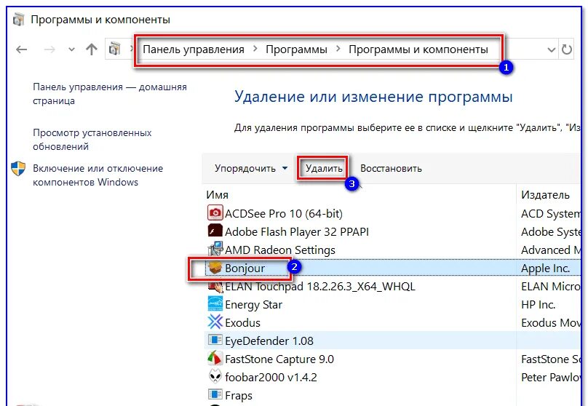Select the Adobe Flash Player icon

coord(215,231)
